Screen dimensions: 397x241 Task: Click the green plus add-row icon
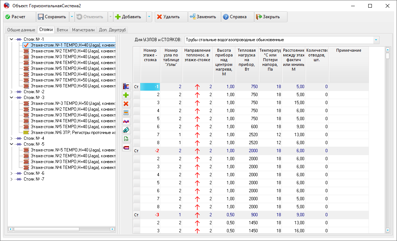(126, 95)
